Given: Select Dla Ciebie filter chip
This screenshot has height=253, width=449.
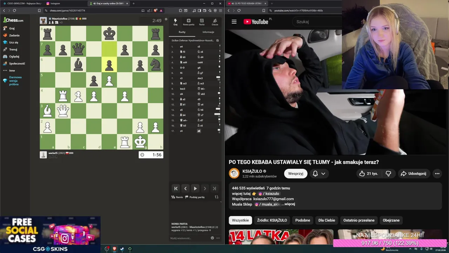Looking at the screenshot, I should point(327,220).
